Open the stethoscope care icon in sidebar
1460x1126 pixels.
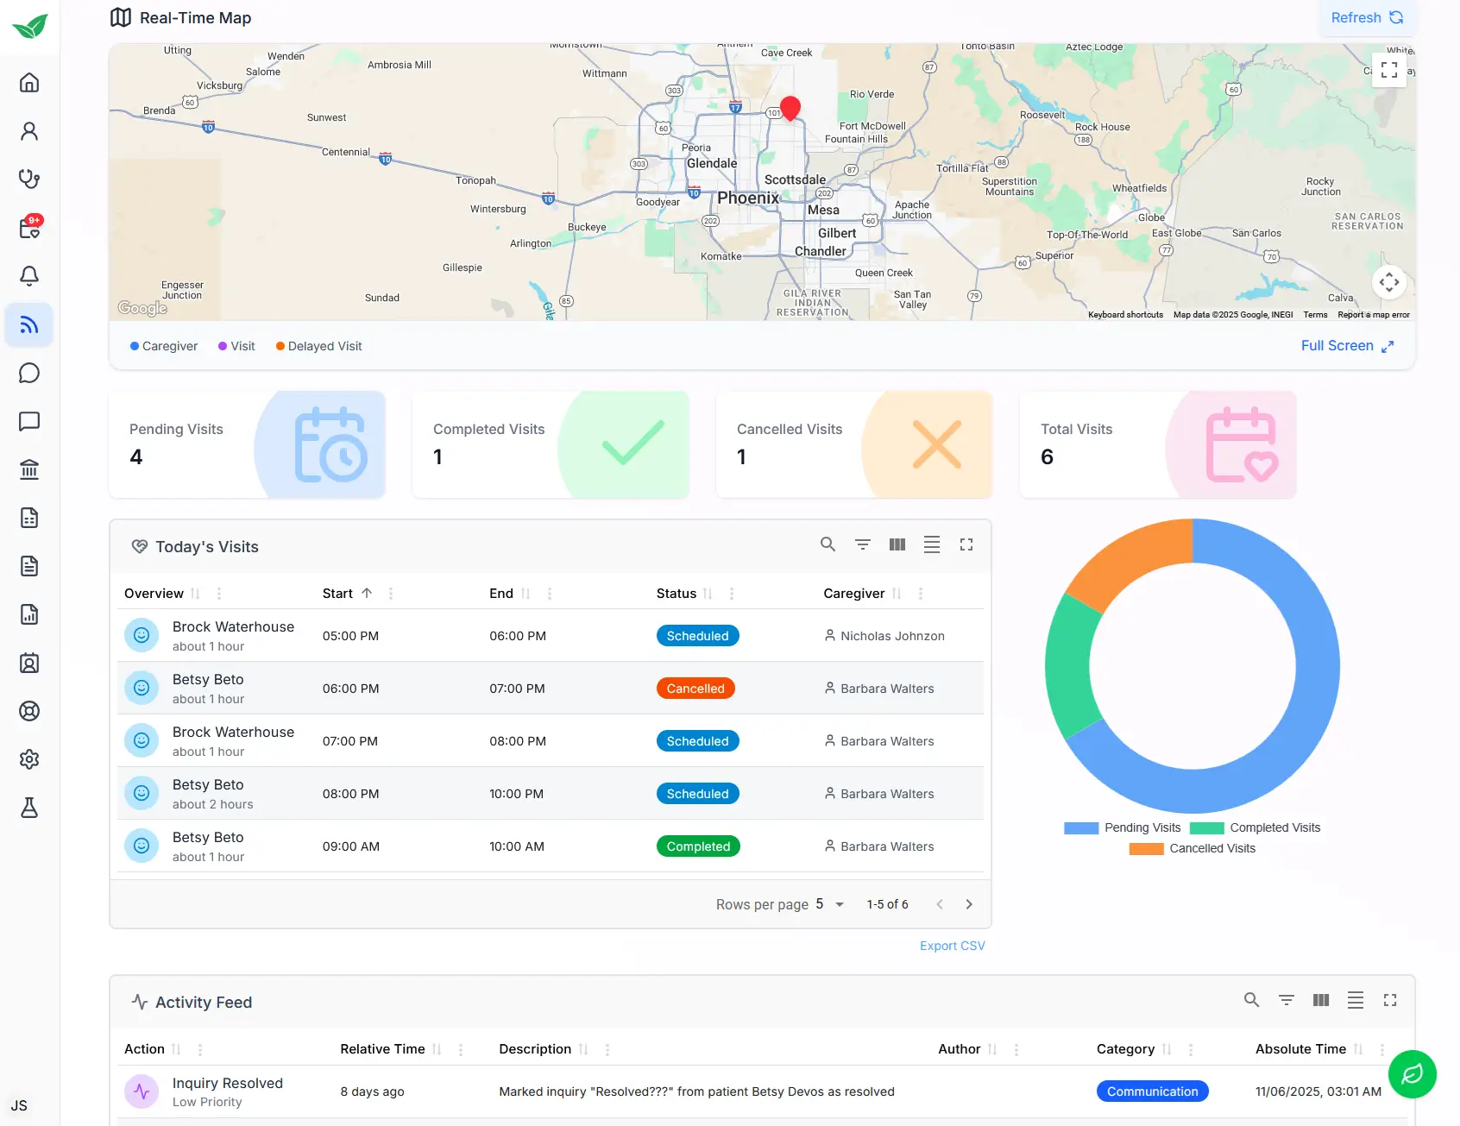[x=29, y=179]
